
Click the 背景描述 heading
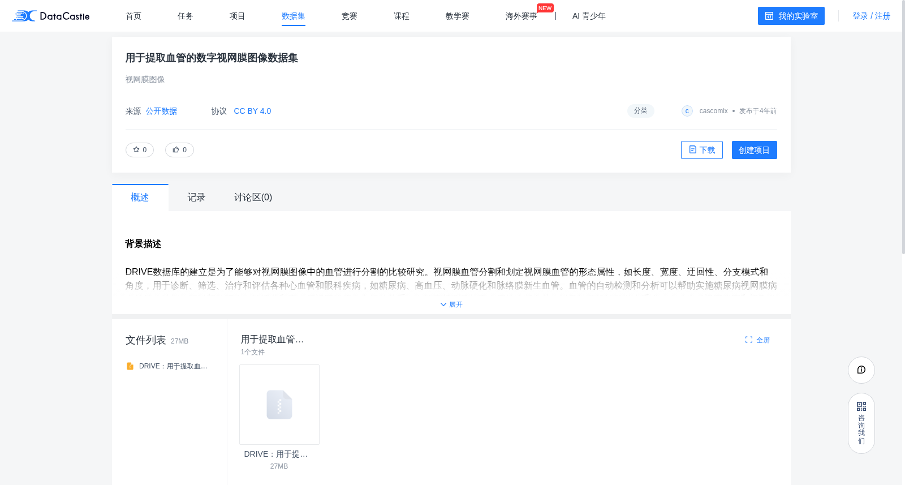[144, 244]
